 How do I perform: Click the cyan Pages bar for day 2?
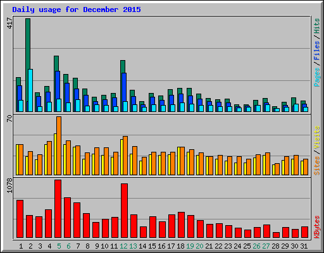click(30, 90)
